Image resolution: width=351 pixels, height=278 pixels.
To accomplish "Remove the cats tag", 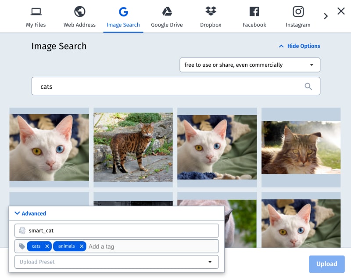I will click(x=47, y=246).
